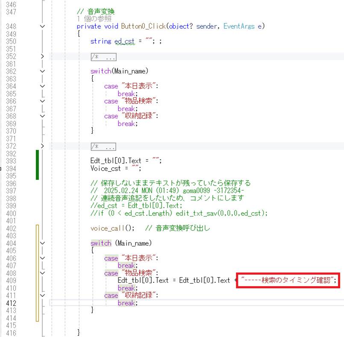
Task: Fold the case "本日表示" block at line 364
Action: click(42, 86)
